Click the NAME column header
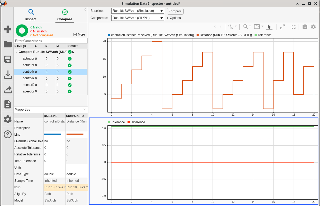Viewport: 320px width, 206px height. (24, 46)
